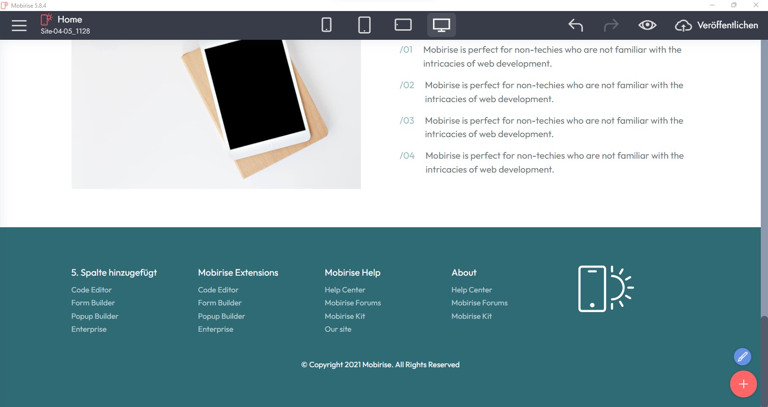This screenshot has width=768, height=407.
Task: Click the Mobirise logo next to Home
Action: pos(47,20)
